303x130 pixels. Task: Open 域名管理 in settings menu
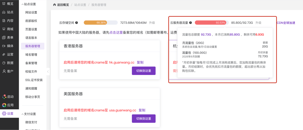click(31, 55)
